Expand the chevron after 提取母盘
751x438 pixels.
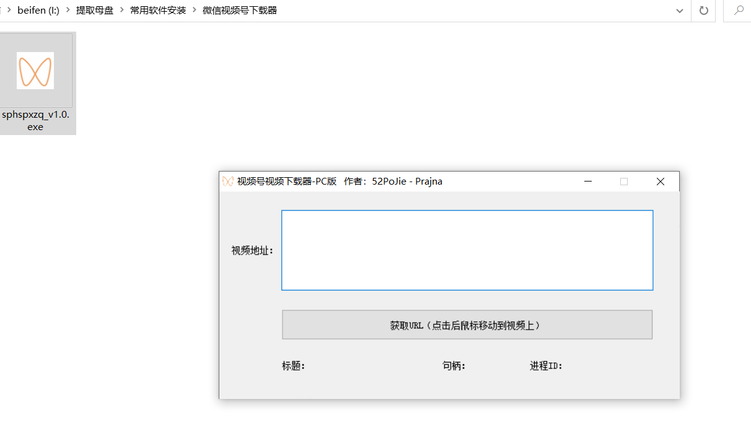(122, 11)
